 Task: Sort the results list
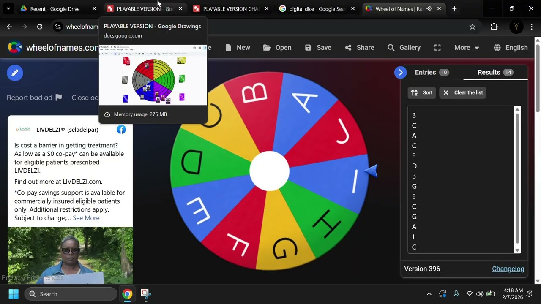(422, 92)
